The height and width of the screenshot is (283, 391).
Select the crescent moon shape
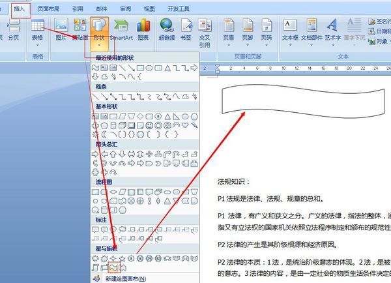click(104, 134)
